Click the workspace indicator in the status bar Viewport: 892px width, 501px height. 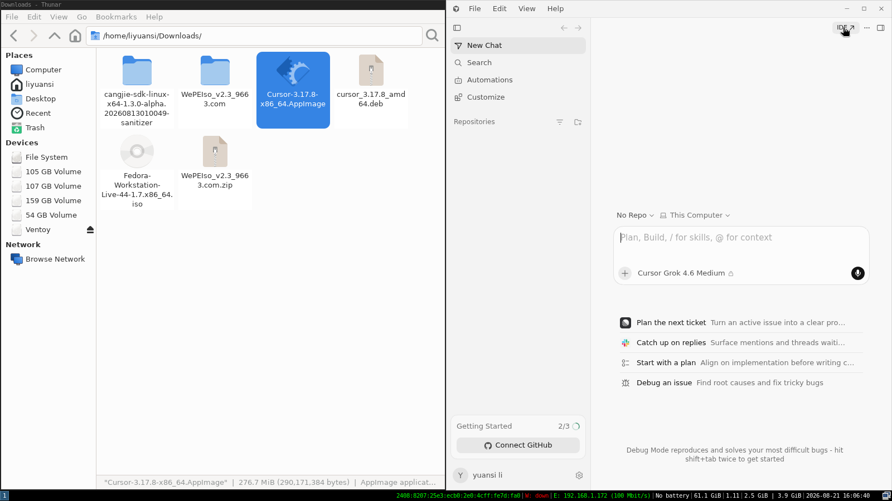pyautogui.click(x=5, y=495)
